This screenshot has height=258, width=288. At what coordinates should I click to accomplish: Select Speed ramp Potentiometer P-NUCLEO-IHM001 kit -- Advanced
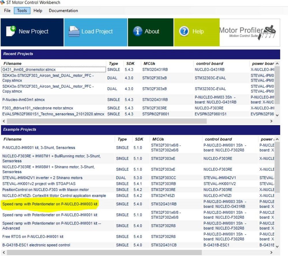[x=52, y=226]
